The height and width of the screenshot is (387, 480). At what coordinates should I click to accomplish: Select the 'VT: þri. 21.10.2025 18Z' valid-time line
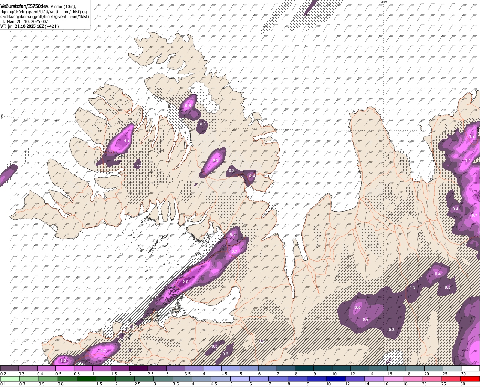(x=22, y=26)
